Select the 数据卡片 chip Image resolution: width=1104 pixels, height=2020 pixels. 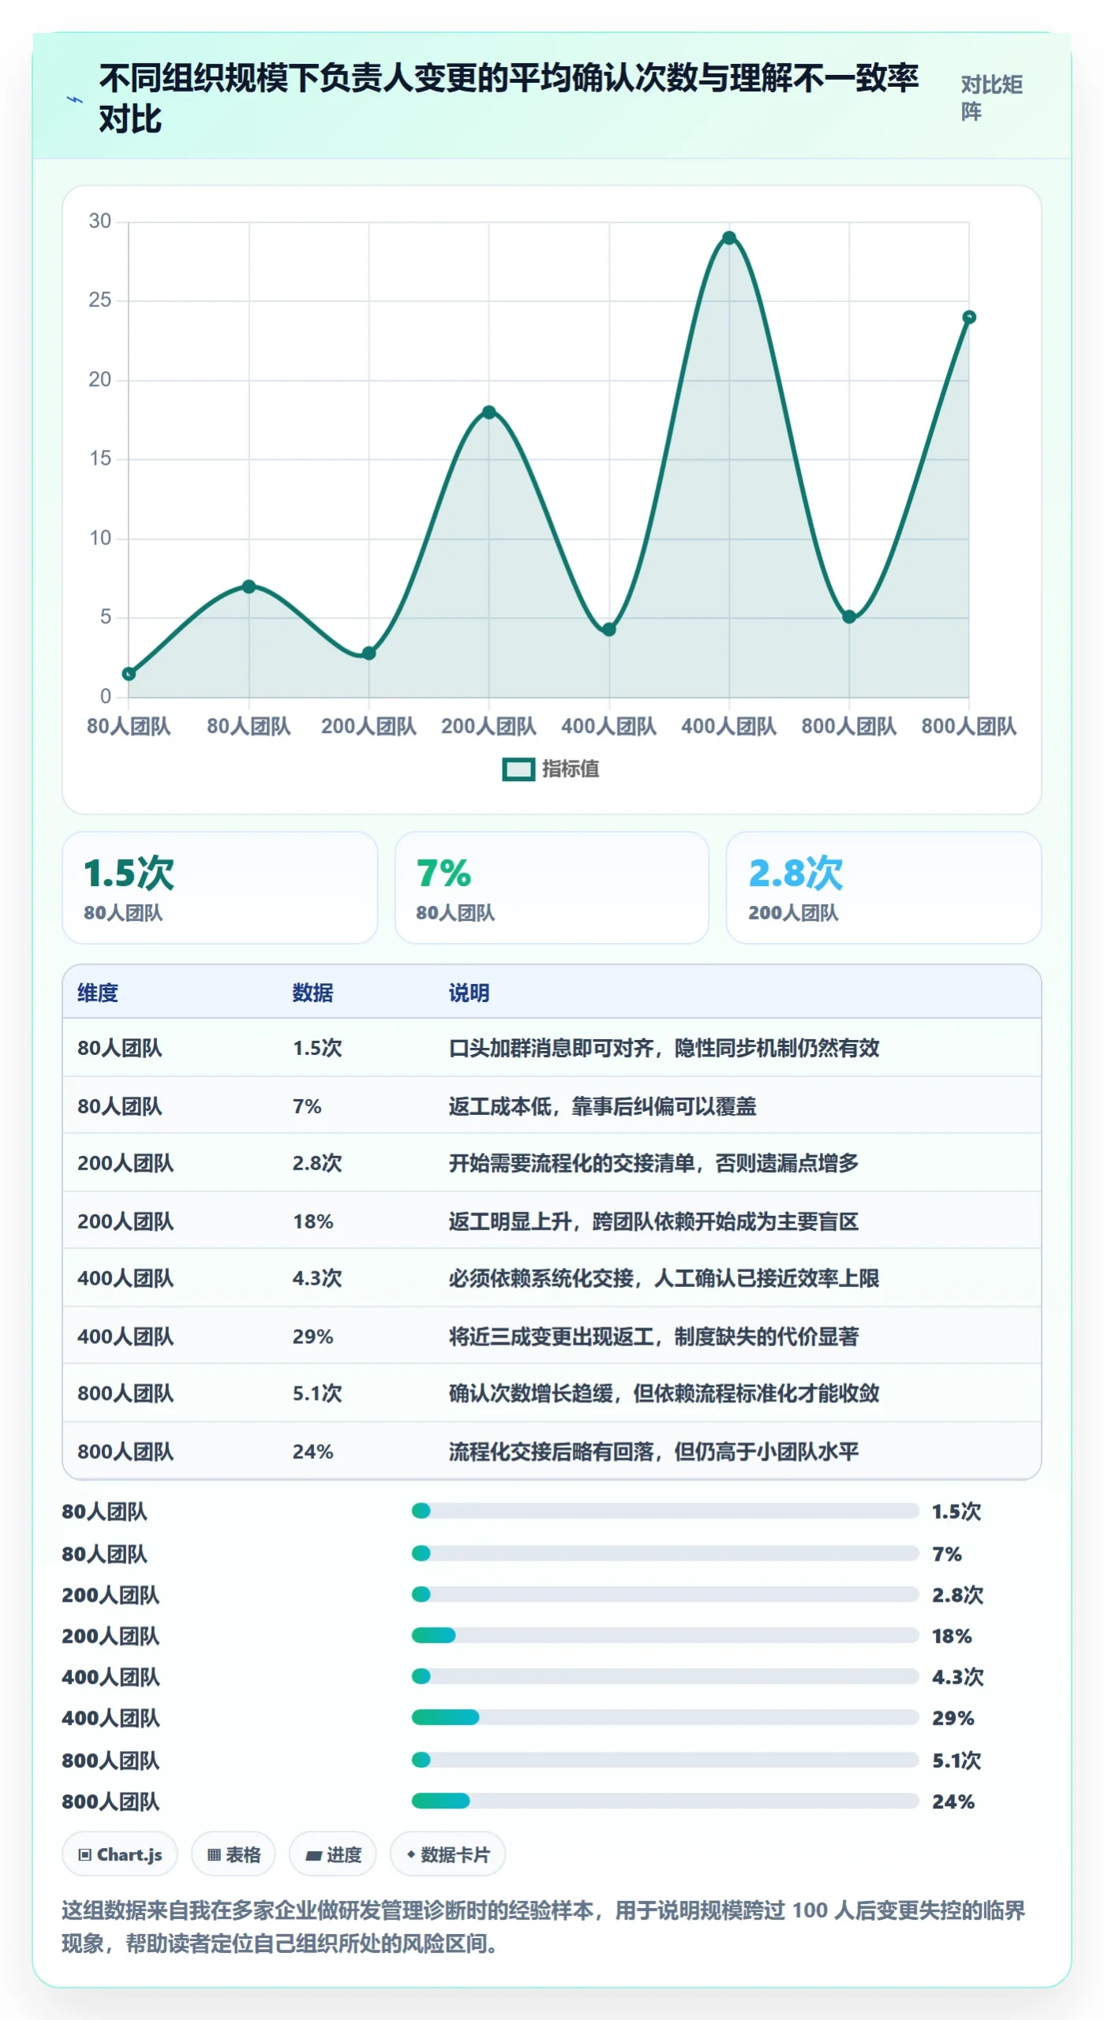pyautogui.click(x=447, y=1854)
